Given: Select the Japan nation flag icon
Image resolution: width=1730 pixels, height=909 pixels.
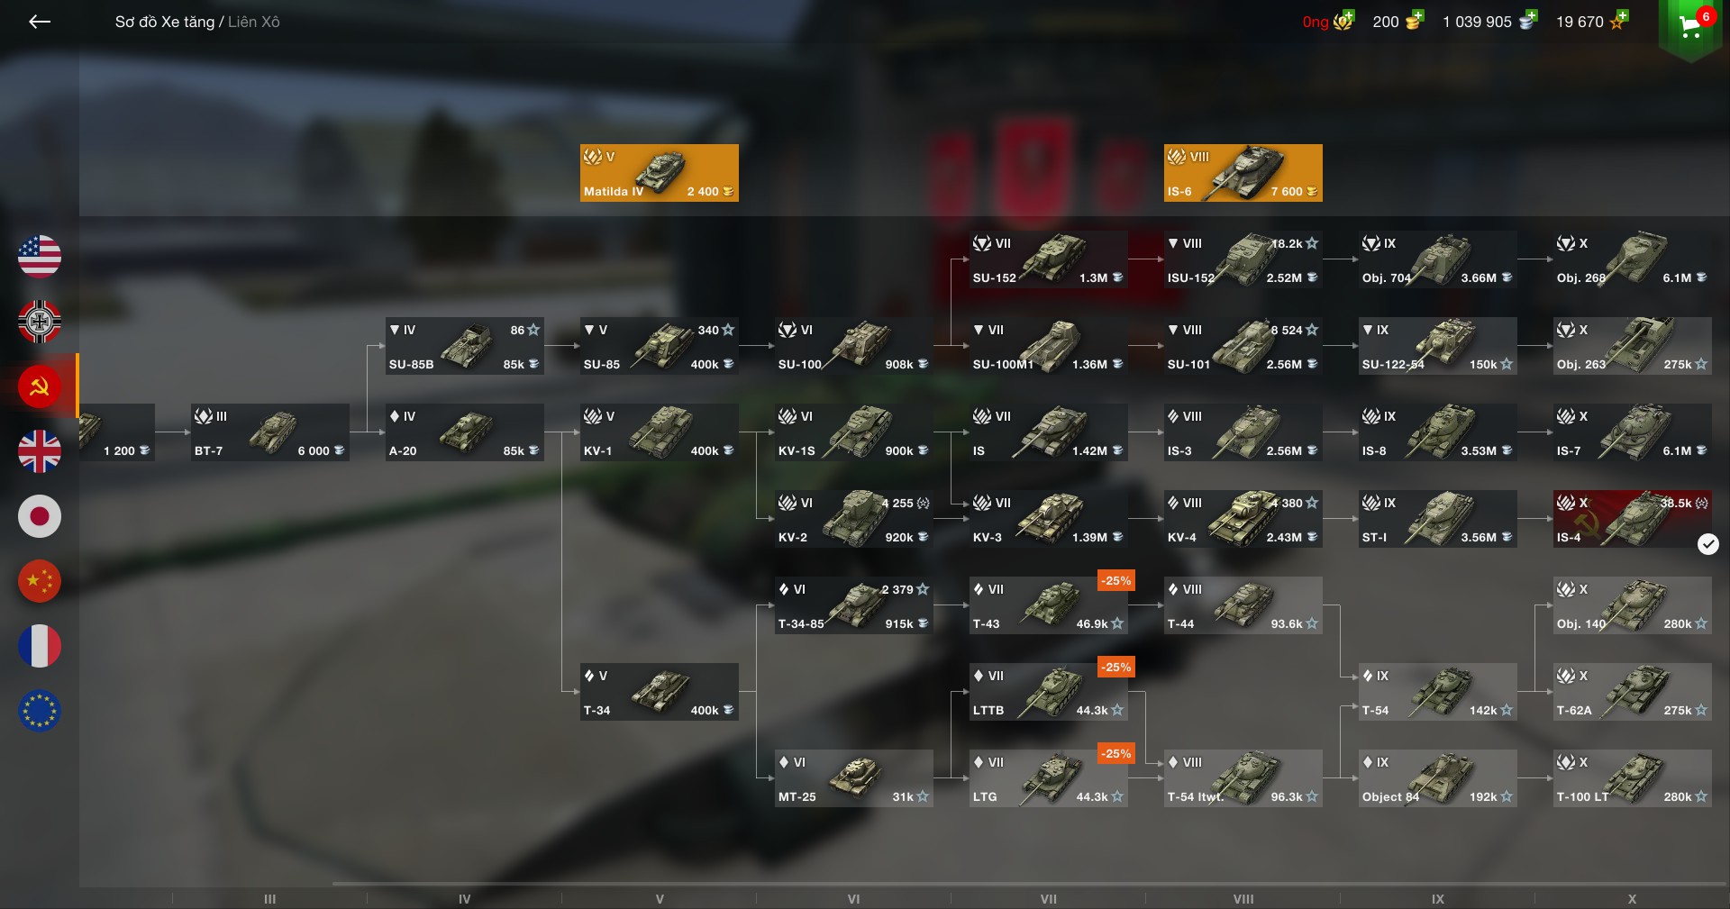Looking at the screenshot, I should click(40, 516).
